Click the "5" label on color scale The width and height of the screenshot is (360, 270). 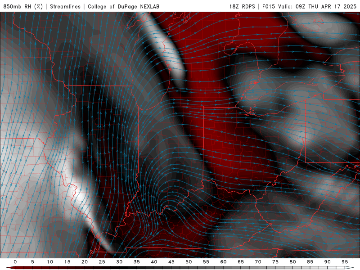(x=32, y=262)
